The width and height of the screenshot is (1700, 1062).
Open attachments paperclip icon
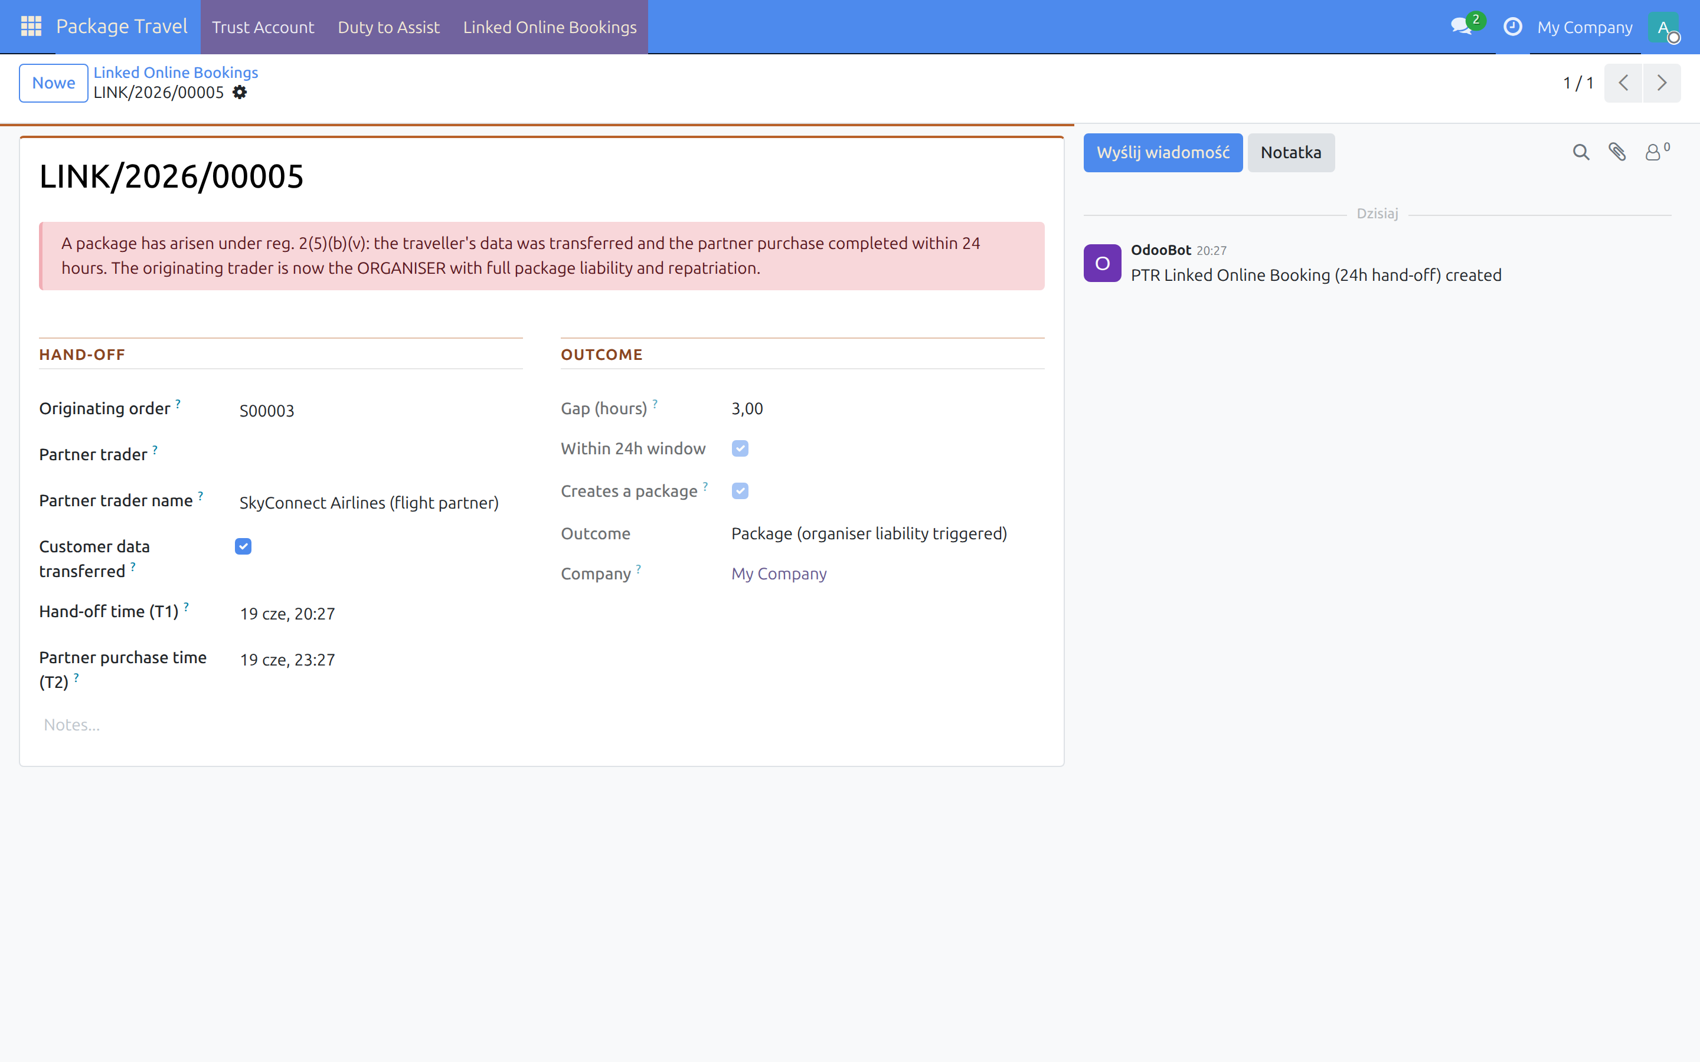pos(1617,152)
